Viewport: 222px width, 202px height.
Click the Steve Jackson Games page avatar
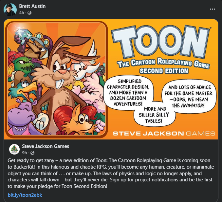click(x=14, y=149)
